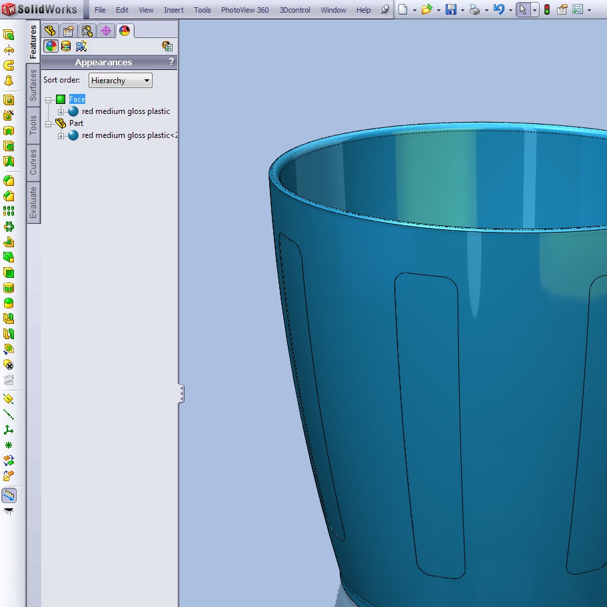Viewport: 607px width, 607px height.
Task: Click the Undo arrow icon
Action: tap(498, 10)
